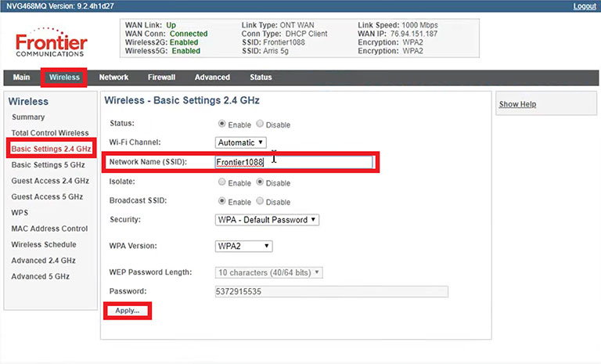Click the NVG468MQ version text
The width and height of the screenshot is (601, 364).
pos(60,6)
